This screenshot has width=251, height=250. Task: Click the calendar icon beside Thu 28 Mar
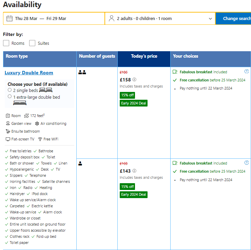[9, 18]
